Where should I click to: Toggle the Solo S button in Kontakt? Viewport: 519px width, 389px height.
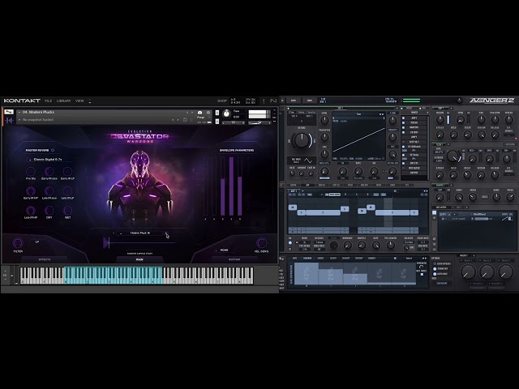pos(217,113)
